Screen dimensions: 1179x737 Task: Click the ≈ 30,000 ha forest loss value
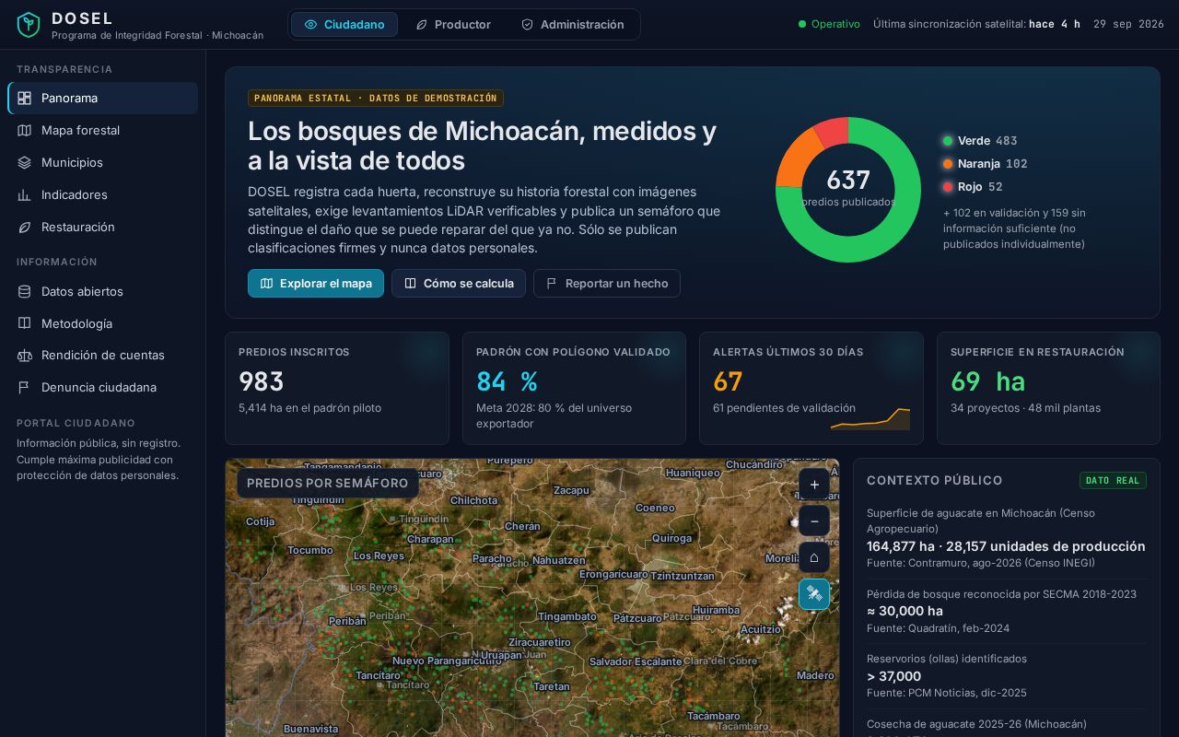coord(905,611)
